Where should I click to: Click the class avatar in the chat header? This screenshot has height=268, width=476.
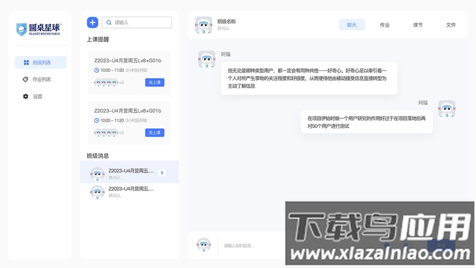tap(203, 25)
